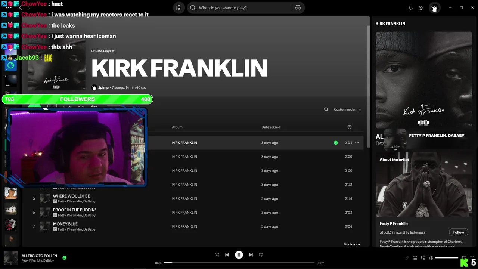Click the 316,937 monthly listeners text
478x269 pixels.
(x=403, y=232)
